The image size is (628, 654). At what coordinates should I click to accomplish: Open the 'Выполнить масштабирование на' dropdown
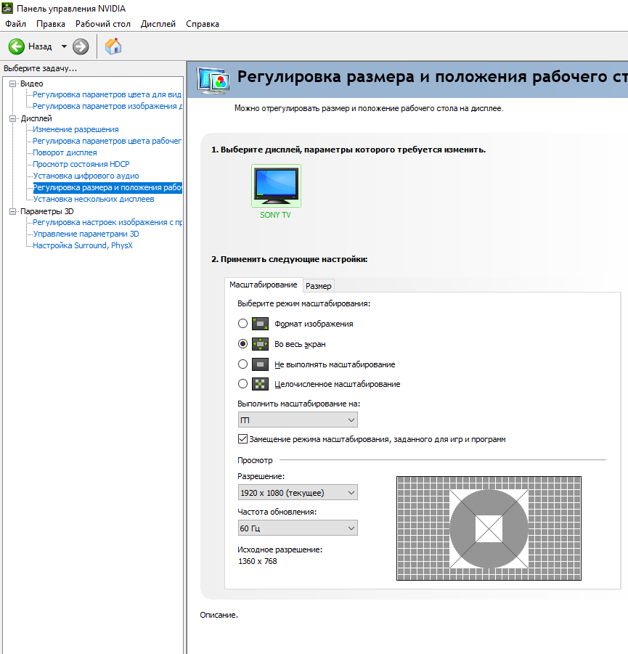tap(298, 420)
